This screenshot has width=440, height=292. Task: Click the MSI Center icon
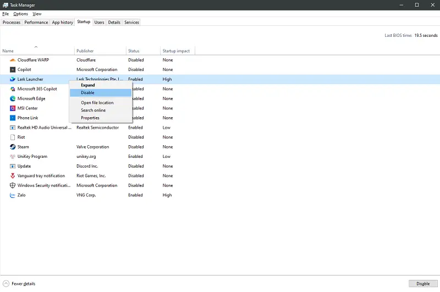[x=13, y=108]
